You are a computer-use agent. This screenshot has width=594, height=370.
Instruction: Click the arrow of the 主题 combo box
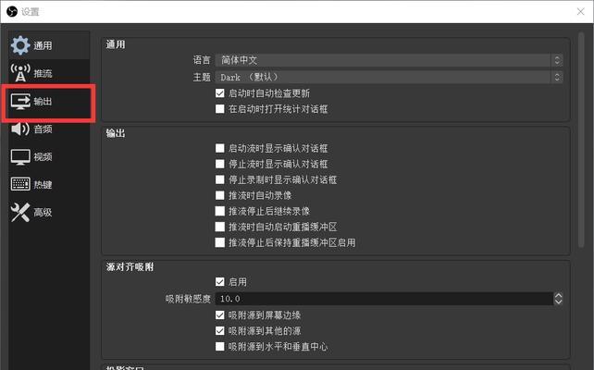tap(557, 78)
